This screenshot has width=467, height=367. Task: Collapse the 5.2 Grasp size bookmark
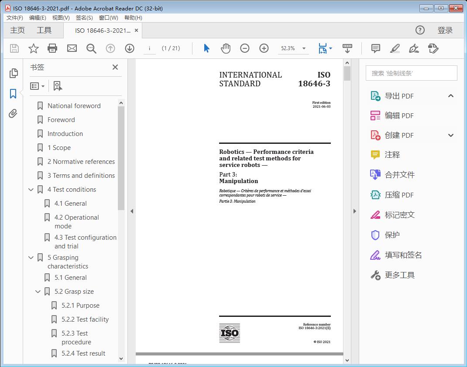coord(38,292)
